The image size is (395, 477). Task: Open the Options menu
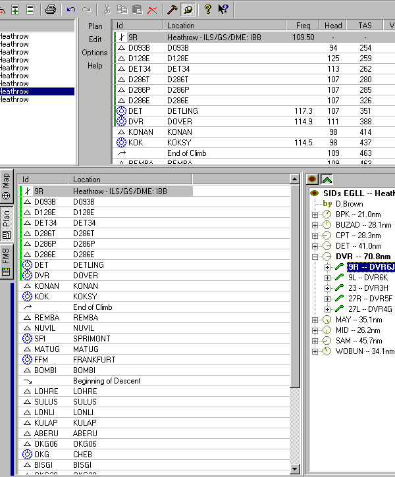click(95, 53)
